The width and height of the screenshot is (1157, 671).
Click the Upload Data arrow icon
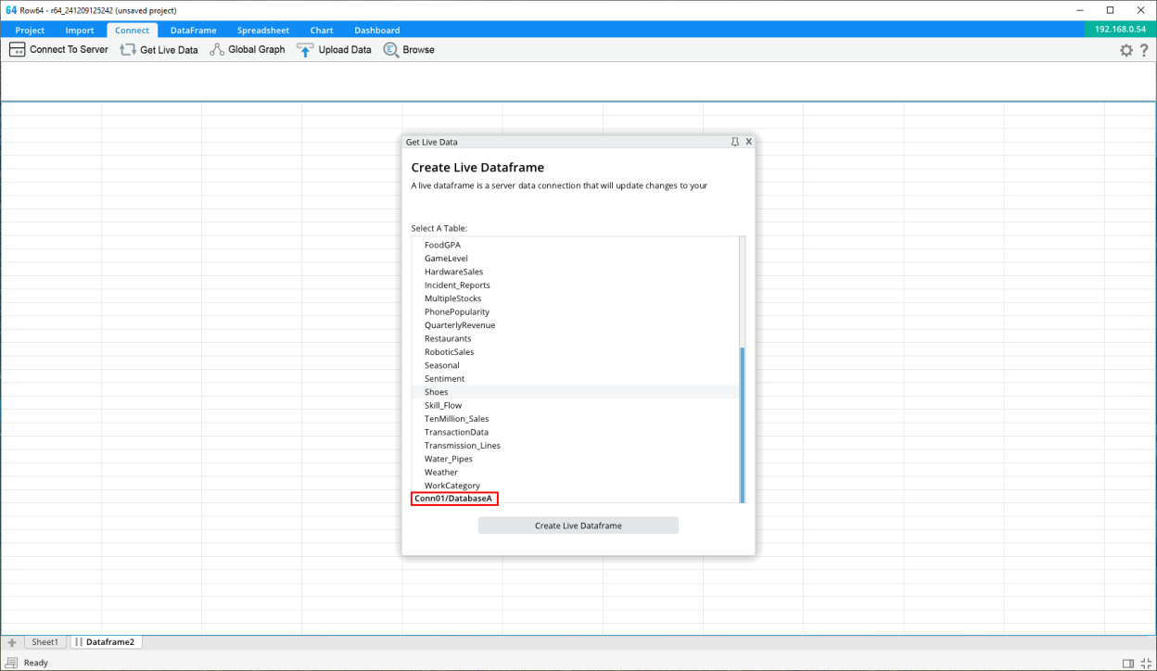tap(305, 50)
